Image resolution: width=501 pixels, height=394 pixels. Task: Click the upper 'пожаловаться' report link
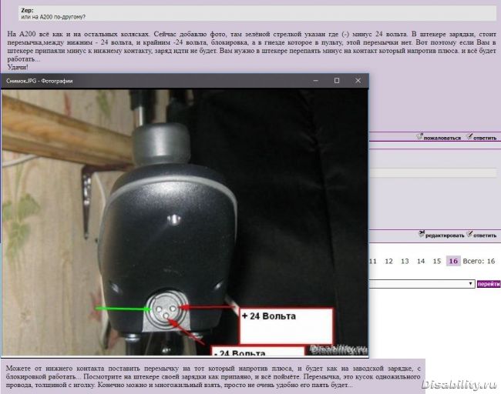point(442,139)
